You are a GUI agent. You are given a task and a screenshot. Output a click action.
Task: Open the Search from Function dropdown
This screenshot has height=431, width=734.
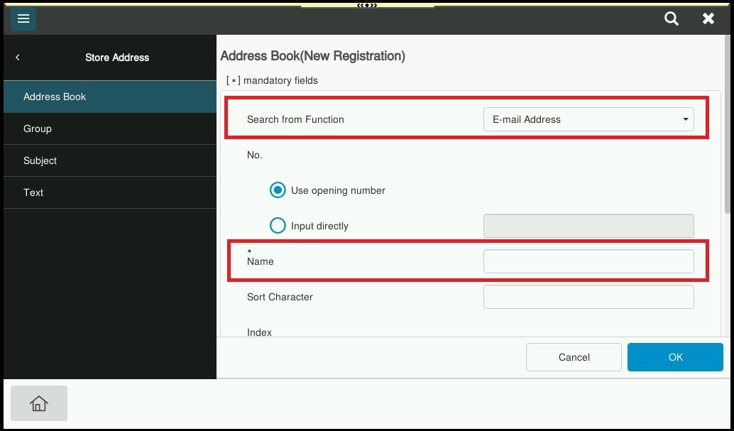coord(588,119)
